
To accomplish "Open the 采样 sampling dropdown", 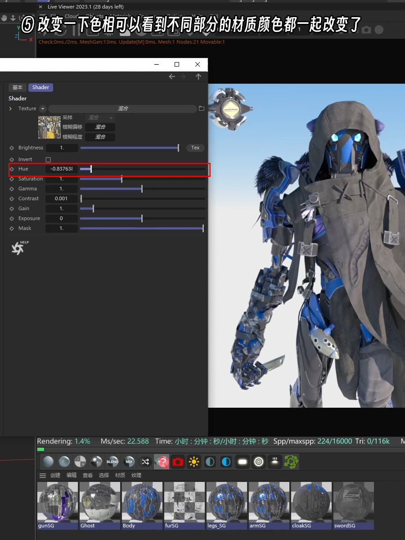I will click(x=100, y=118).
